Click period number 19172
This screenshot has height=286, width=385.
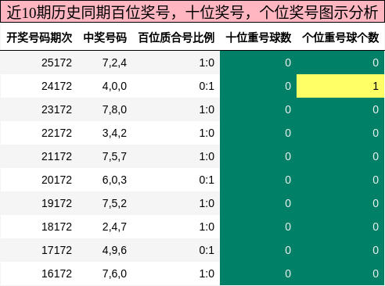tap(56, 203)
